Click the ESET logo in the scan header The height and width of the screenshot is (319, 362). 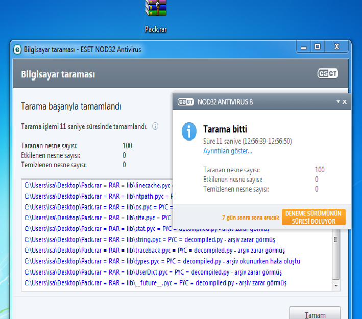328,73
